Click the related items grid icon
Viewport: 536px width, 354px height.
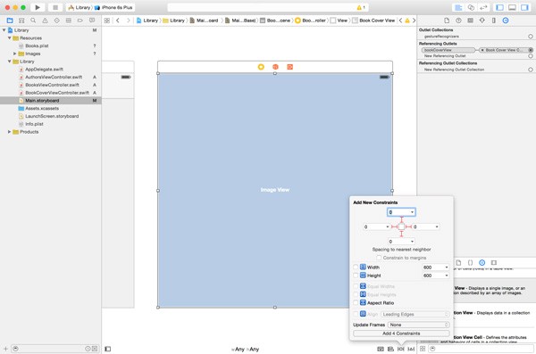[x=106, y=21]
